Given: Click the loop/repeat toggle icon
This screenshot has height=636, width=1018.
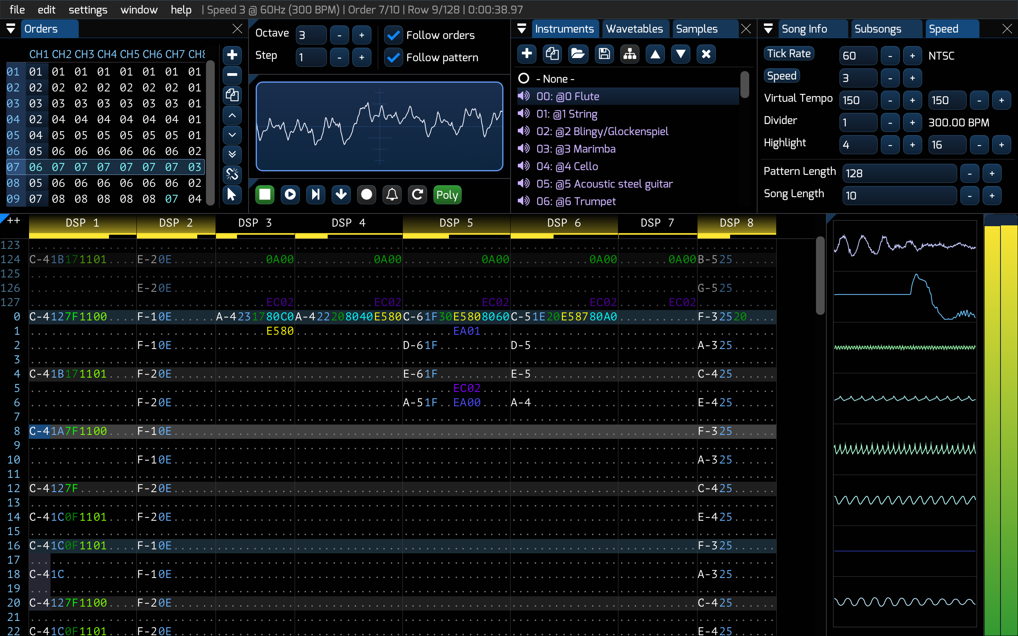Looking at the screenshot, I should point(418,195).
